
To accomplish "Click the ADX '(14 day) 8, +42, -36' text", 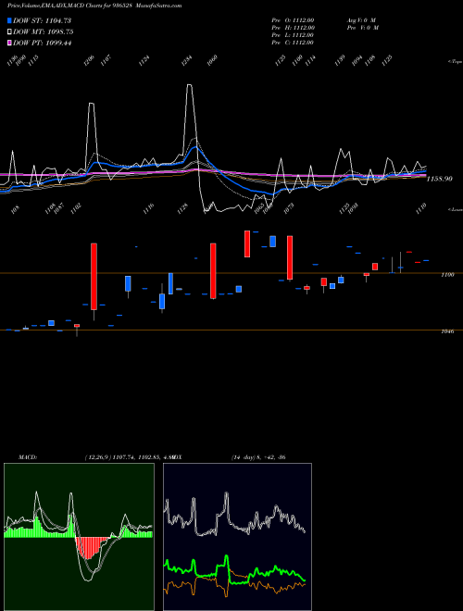I will (x=258, y=457).
